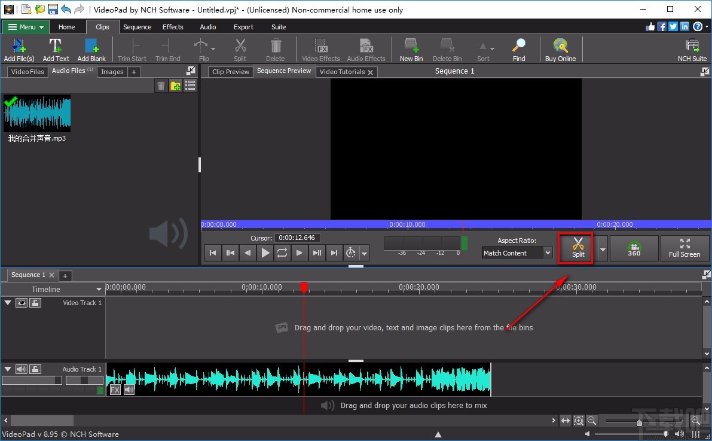
Task: Hide Video Track 1 with the eye toggle
Action: click(22, 303)
